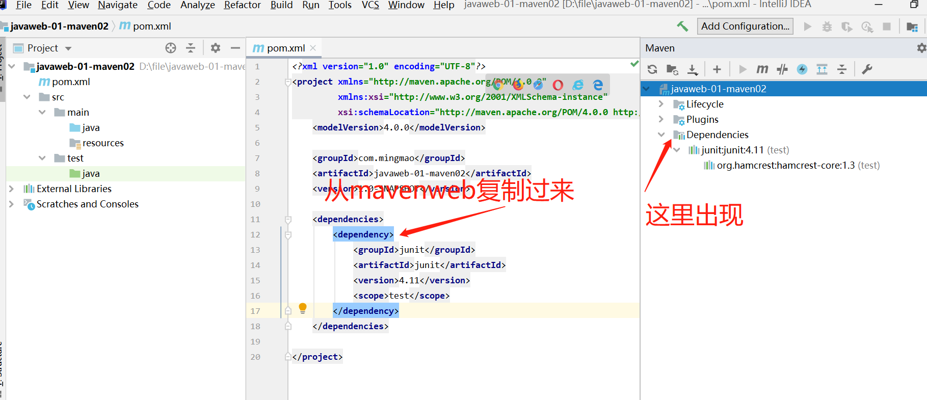The image size is (927, 400).
Task: Run the selected Maven build
Action: pos(743,69)
